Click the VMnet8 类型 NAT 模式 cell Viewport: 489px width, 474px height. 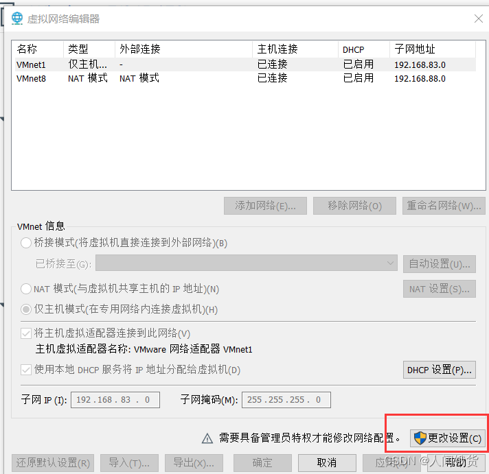click(x=88, y=78)
